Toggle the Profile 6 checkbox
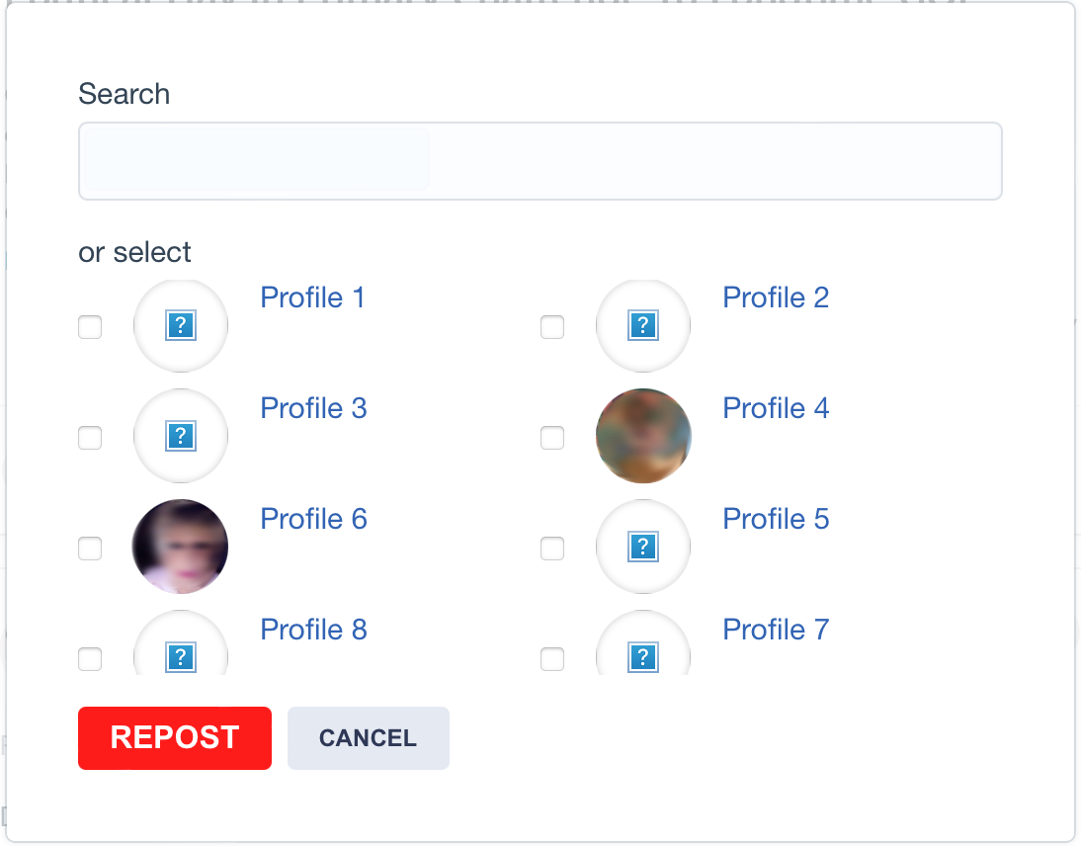1081x846 pixels. click(90, 549)
